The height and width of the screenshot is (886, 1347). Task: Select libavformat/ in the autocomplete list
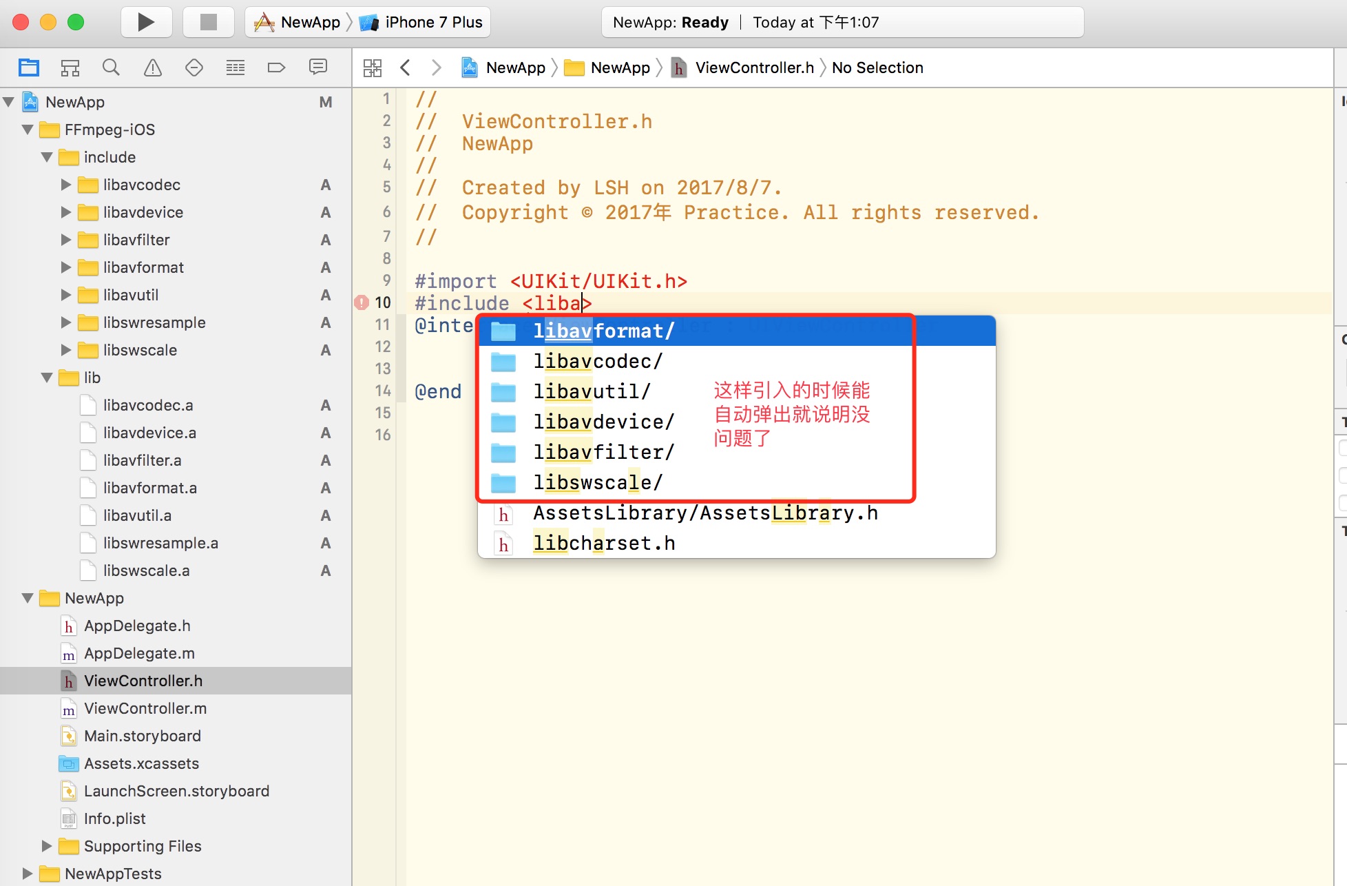pyautogui.click(x=603, y=331)
